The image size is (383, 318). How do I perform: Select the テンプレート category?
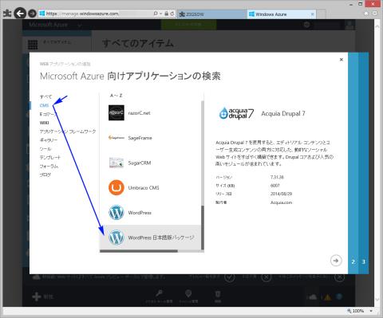[50, 158]
